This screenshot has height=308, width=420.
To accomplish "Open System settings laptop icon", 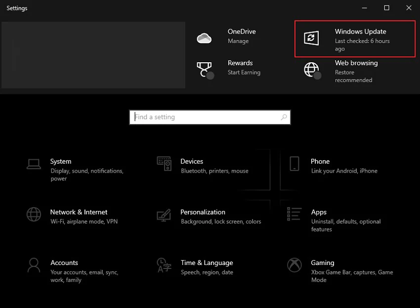I will [x=34, y=164].
